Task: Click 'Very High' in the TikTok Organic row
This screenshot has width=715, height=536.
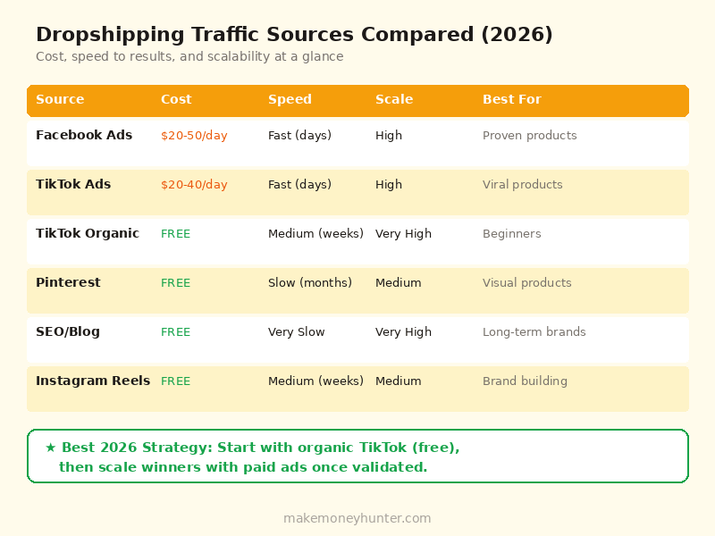Action: pos(403,234)
